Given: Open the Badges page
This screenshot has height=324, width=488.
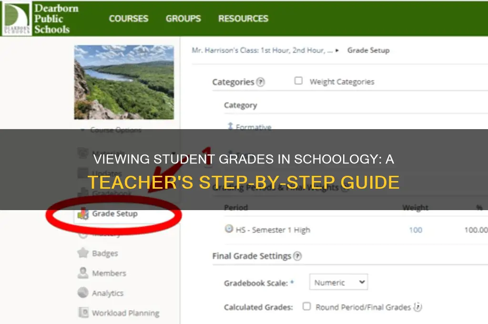Looking at the screenshot, I should [105, 253].
